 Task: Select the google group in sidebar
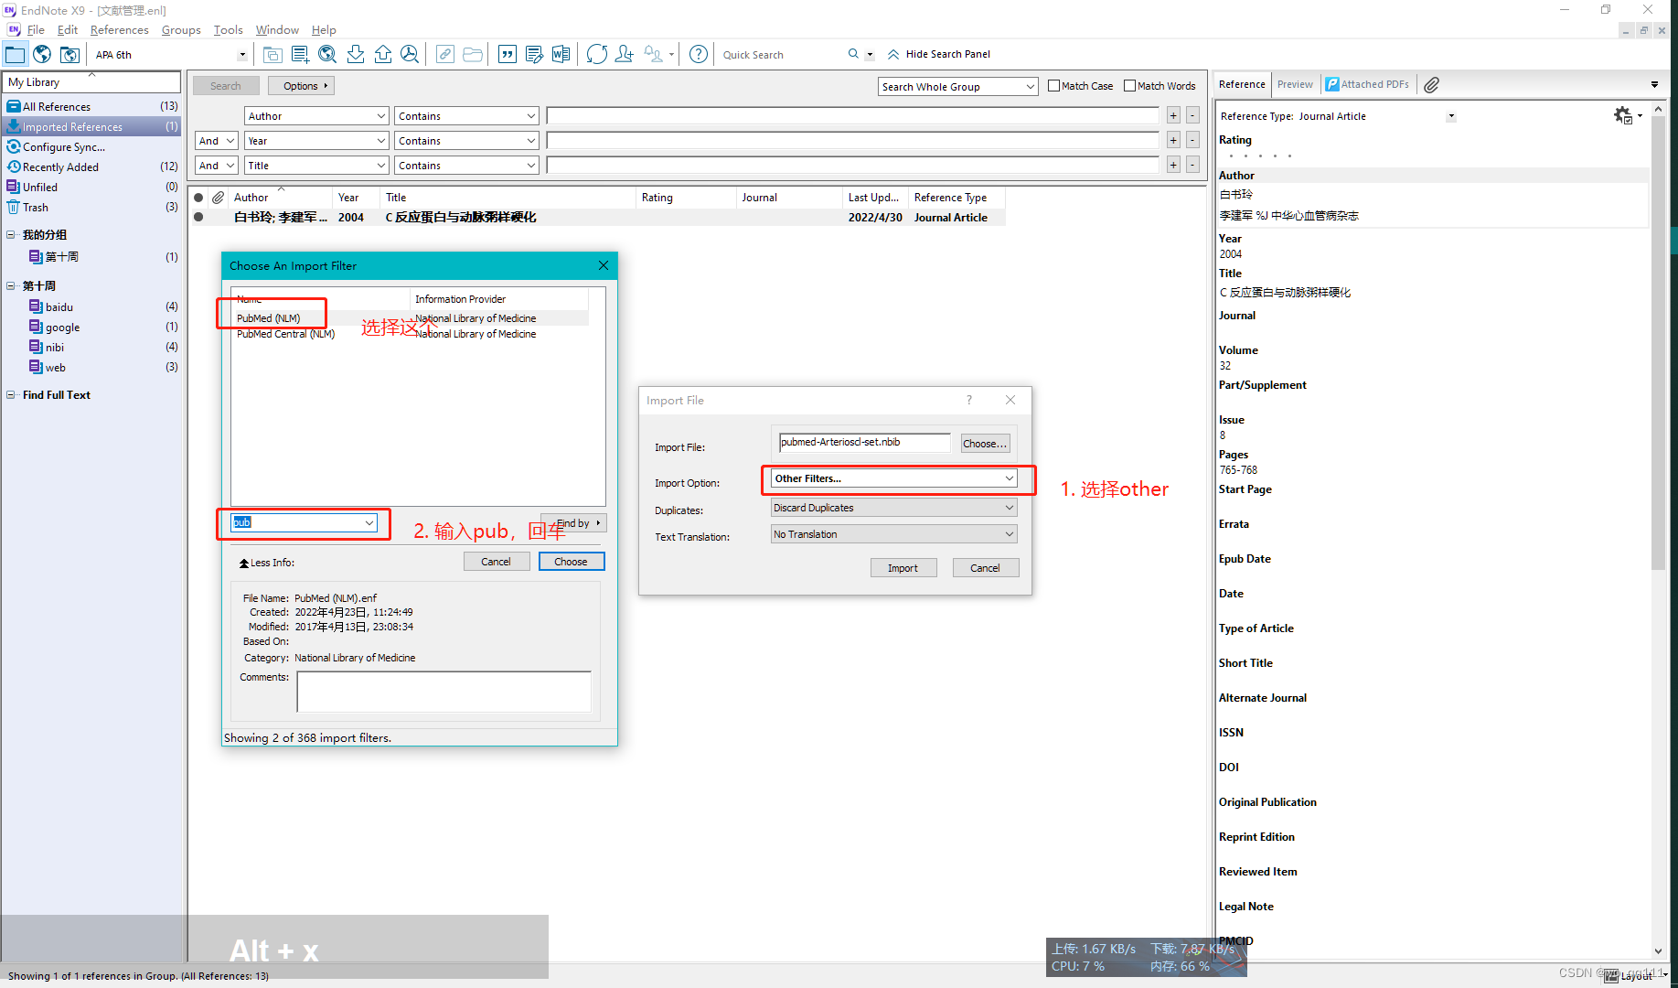coord(62,328)
